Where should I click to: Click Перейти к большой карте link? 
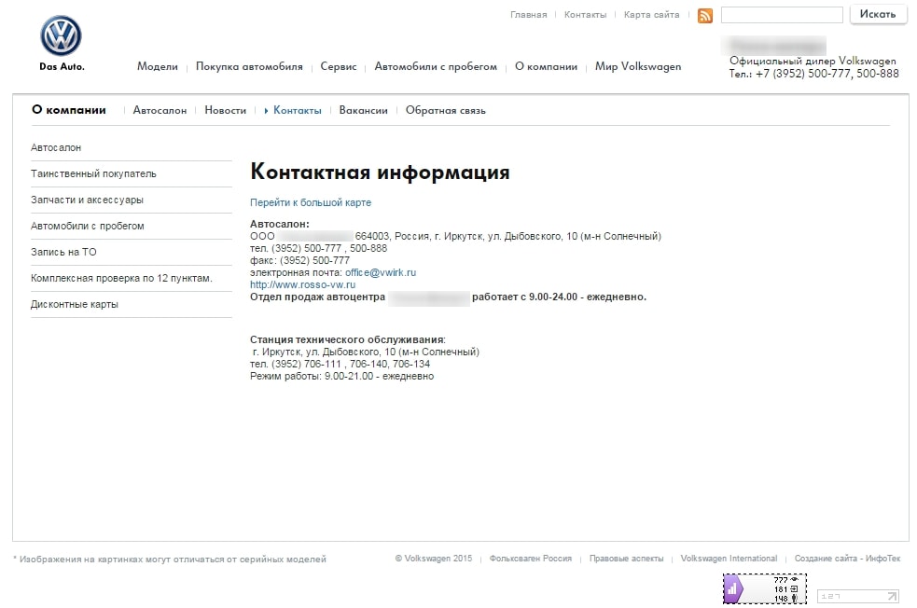[x=311, y=202]
